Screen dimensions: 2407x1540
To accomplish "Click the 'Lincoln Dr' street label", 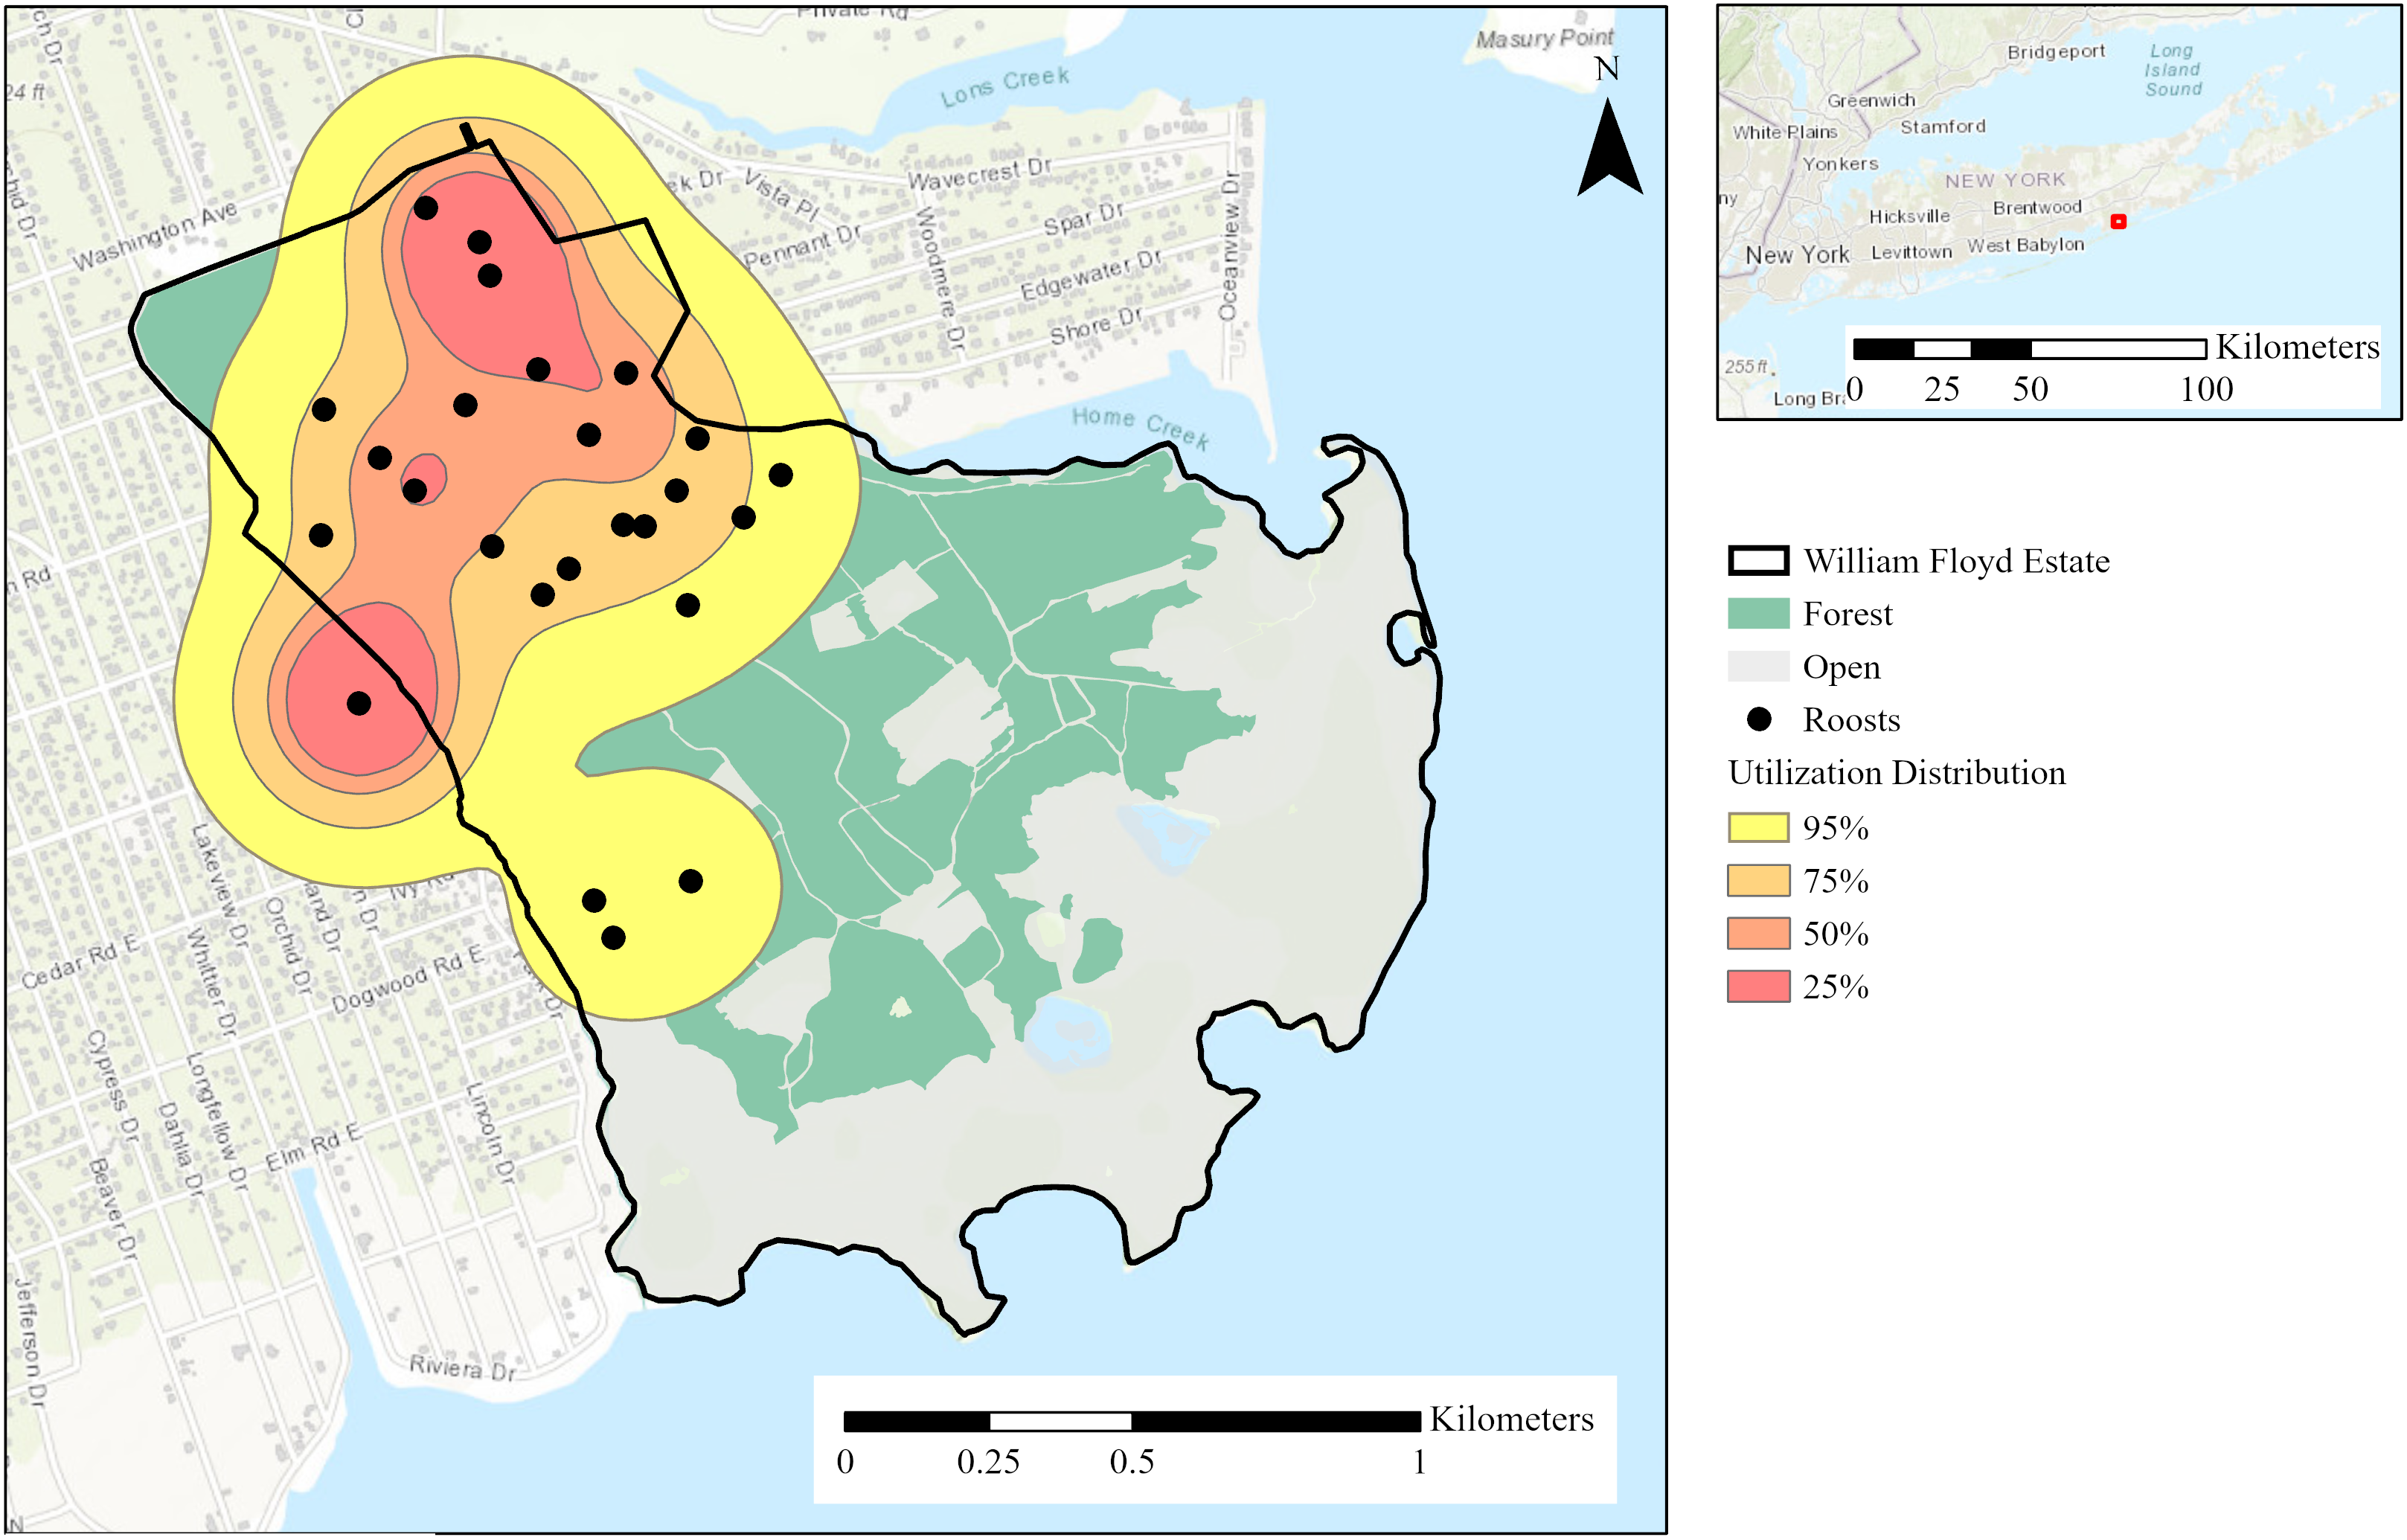I will coord(490,1133).
